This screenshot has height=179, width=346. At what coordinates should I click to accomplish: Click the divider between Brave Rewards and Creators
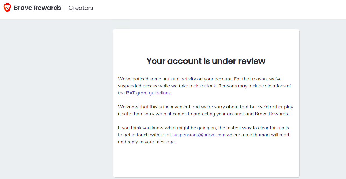[x=65, y=8]
